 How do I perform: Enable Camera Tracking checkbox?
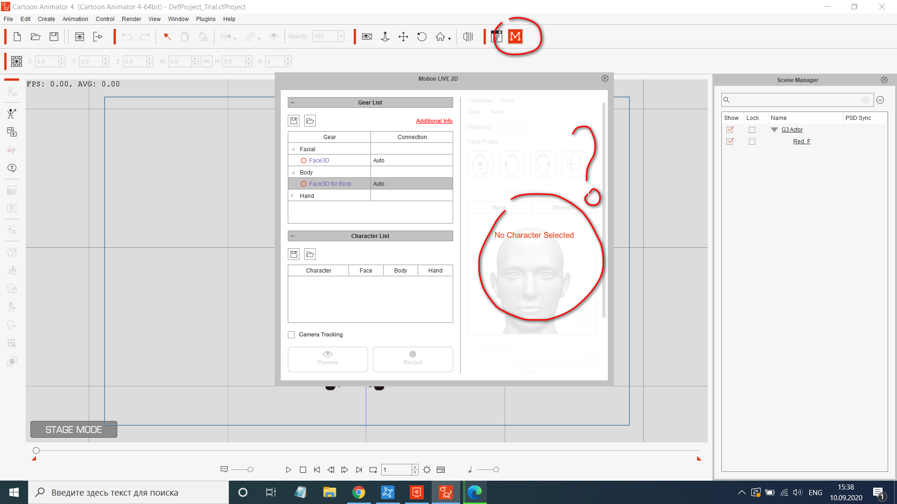[x=292, y=335]
